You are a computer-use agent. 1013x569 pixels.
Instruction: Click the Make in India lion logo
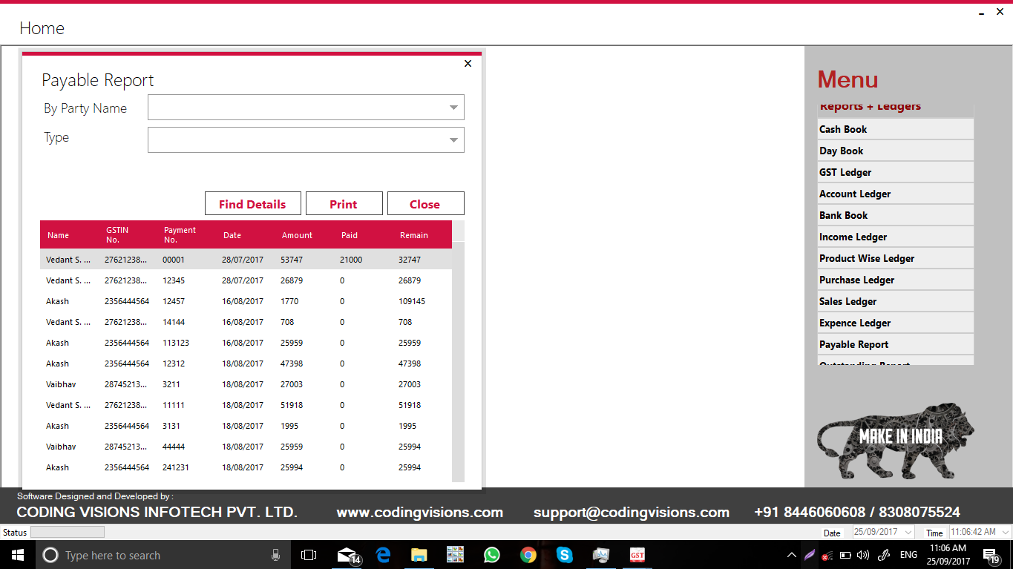click(896, 441)
